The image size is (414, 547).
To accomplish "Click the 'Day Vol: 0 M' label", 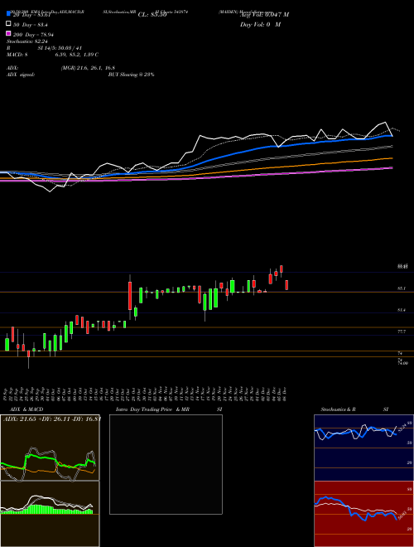I will (x=260, y=24).
